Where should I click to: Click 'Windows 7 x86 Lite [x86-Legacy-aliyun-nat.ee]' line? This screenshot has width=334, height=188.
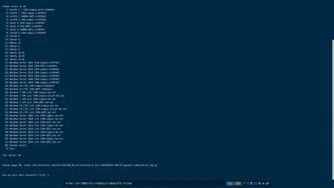[35, 96]
